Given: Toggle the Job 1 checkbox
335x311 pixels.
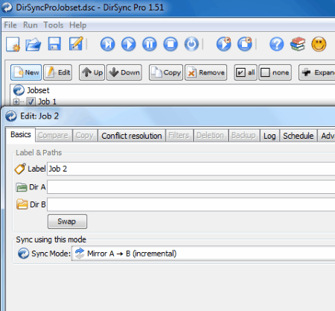Looking at the screenshot, I should point(31,101).
